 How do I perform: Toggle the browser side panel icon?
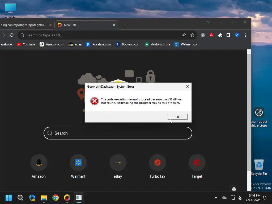point(228,35)
